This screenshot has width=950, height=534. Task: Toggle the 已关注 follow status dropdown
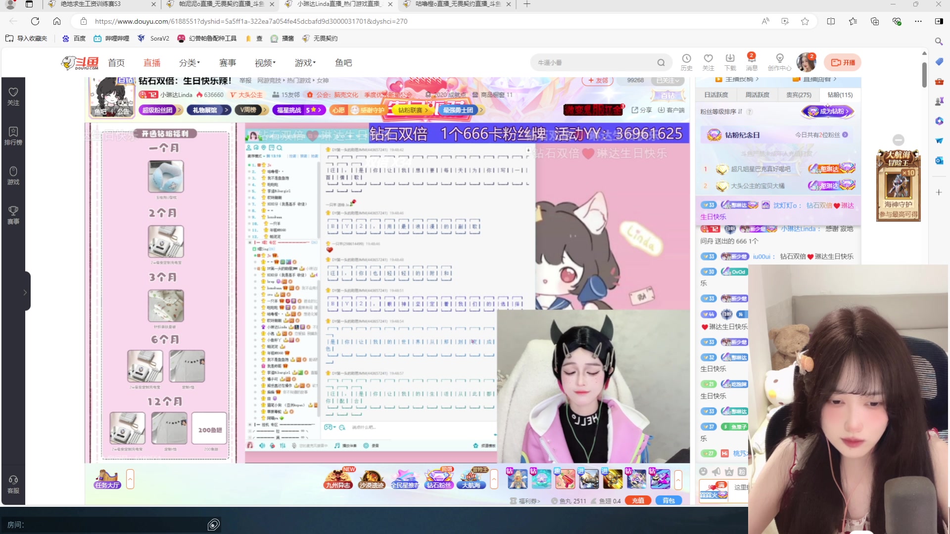click(668, 80)
